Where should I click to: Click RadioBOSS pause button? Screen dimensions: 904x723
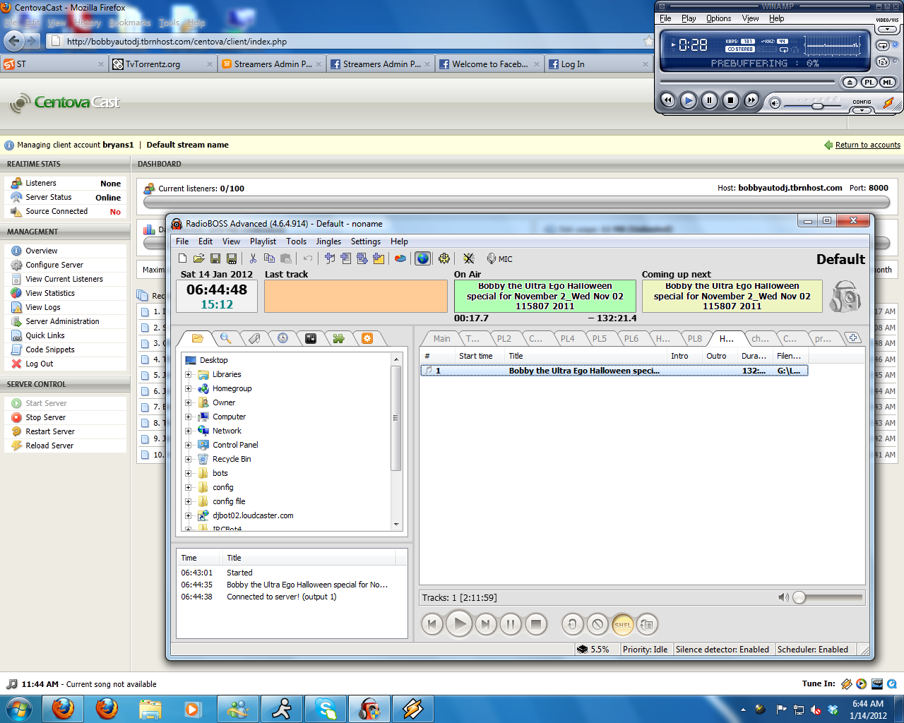[511, 624]
